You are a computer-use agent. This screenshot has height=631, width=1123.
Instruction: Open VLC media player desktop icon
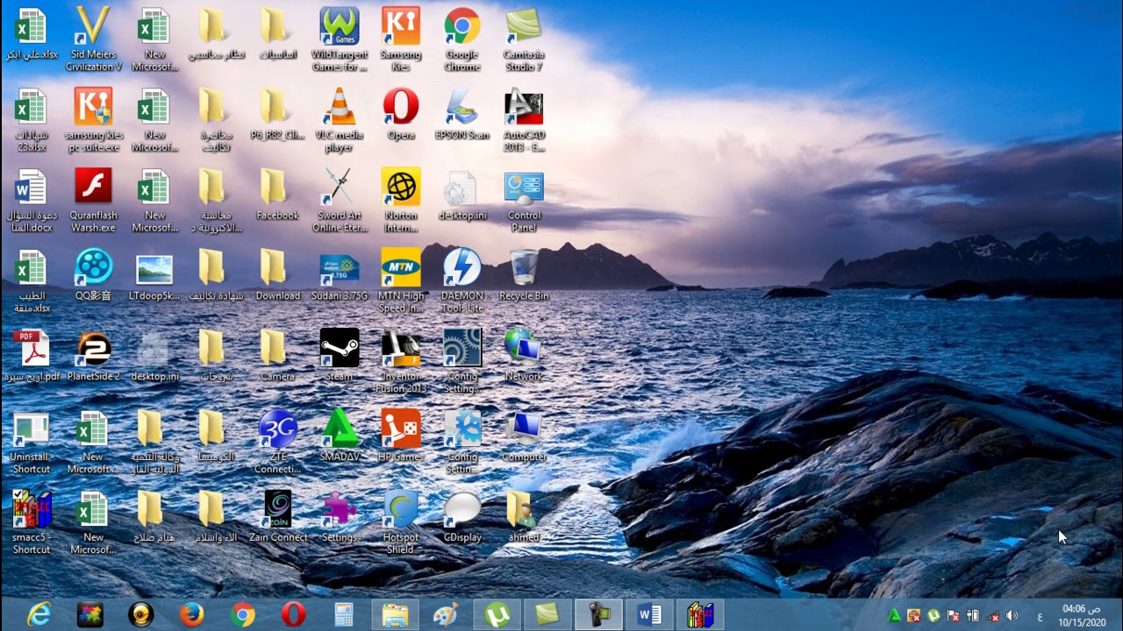pos(340,120)
